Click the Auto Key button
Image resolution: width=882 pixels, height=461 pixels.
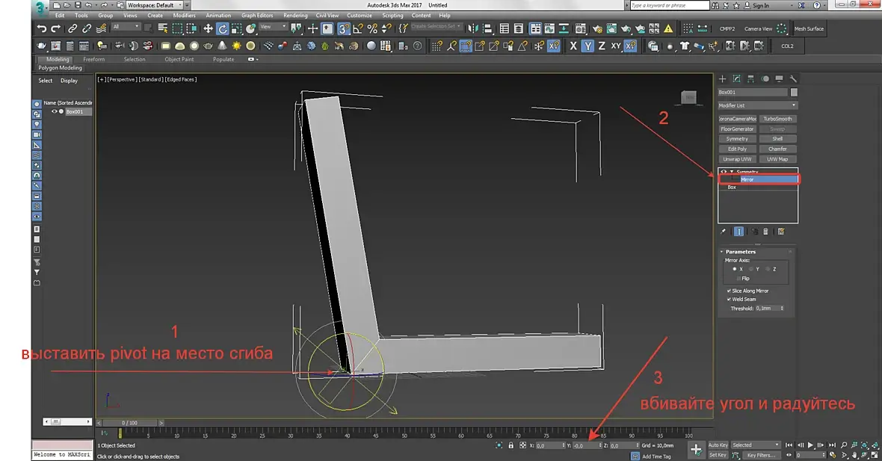tap(718, 445)
